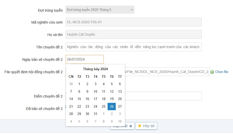Click the Mã nghiên cứu sinh field
This screenshot has width=233, height=134.
133,22
